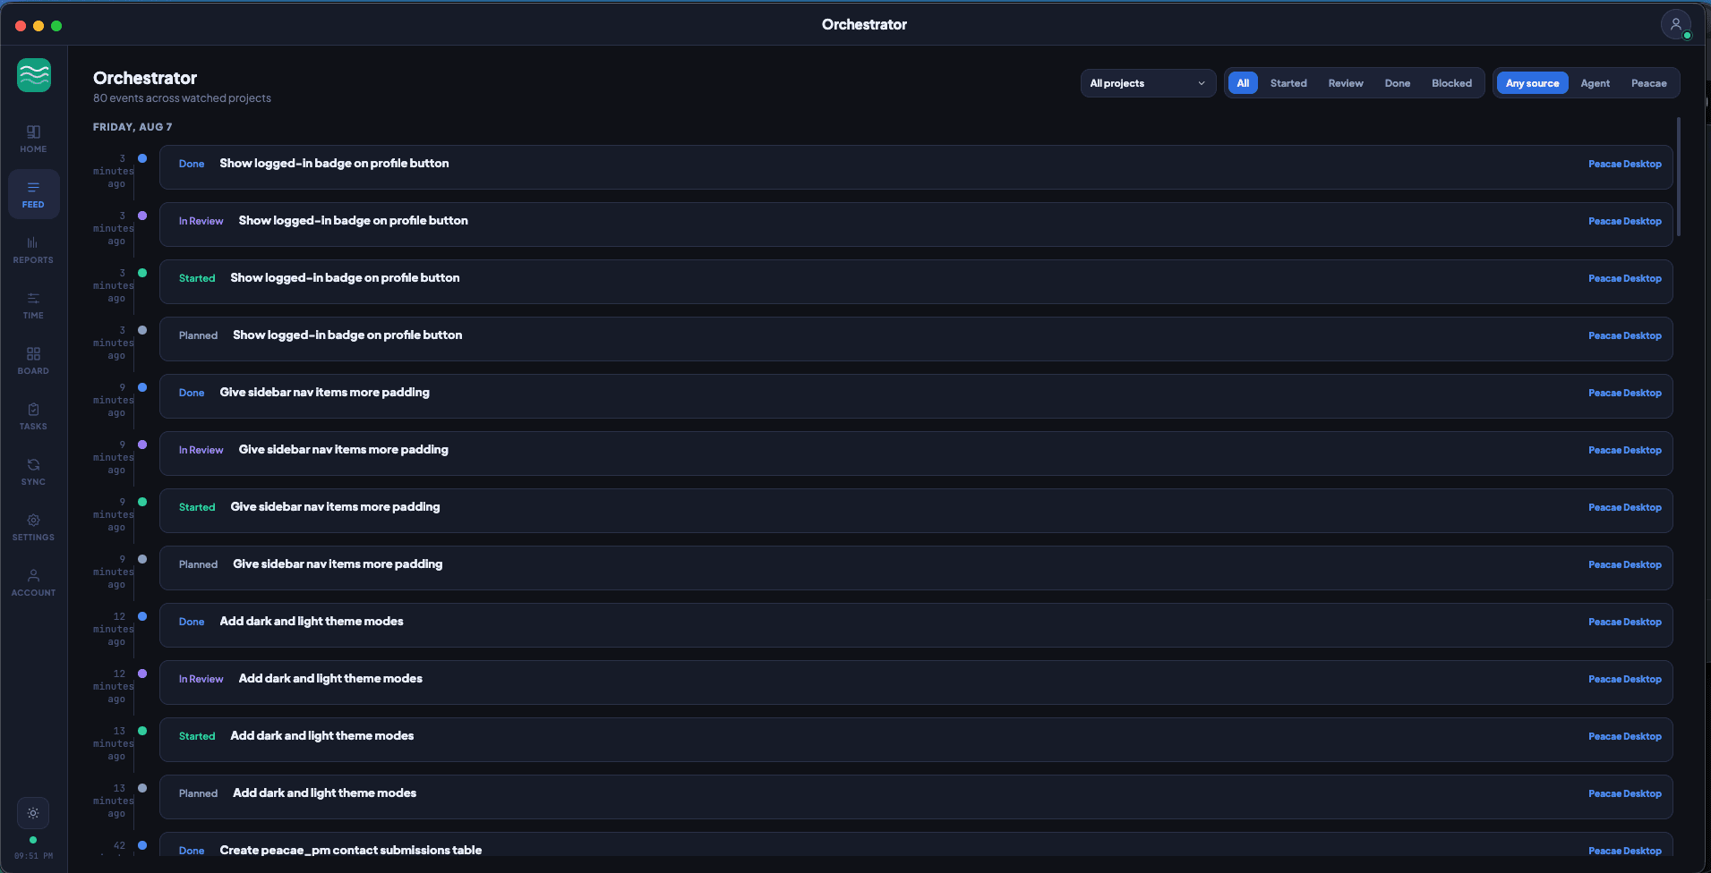This screenshot has width=1711, height=873.
Task: Open 'Create peacae_pm contact submissions table' event
Action: tap(916, 844)
